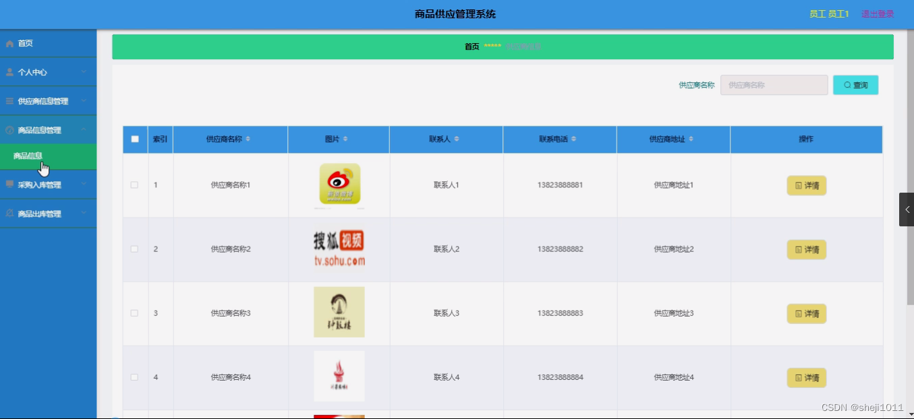The image size is (914, 419).
Task: Click the list icon beside 供应商信息管理
Action: pyautogui.click(x=9, y=100)
